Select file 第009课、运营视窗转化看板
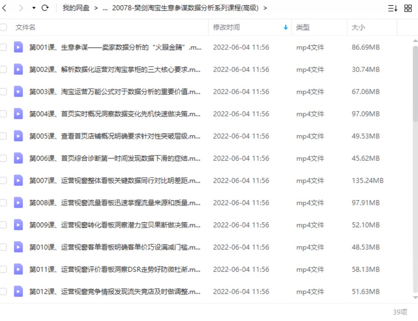 click(x=114, y=225)
